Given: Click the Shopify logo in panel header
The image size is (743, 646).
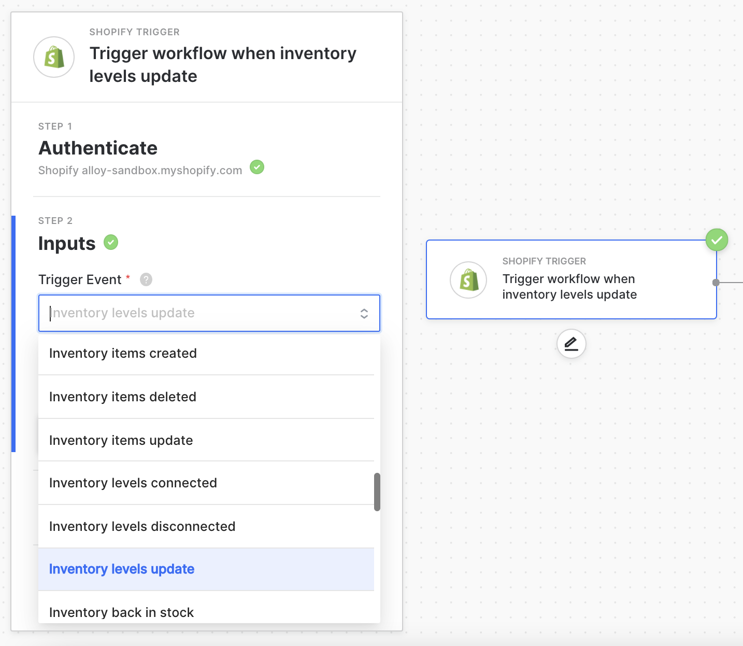Looking at the screenshot, I should 54,57.
